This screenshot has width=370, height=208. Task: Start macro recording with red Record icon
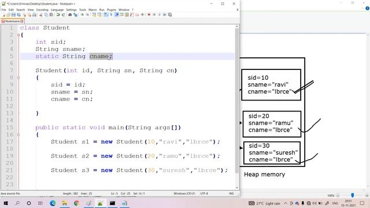(149, 14)
